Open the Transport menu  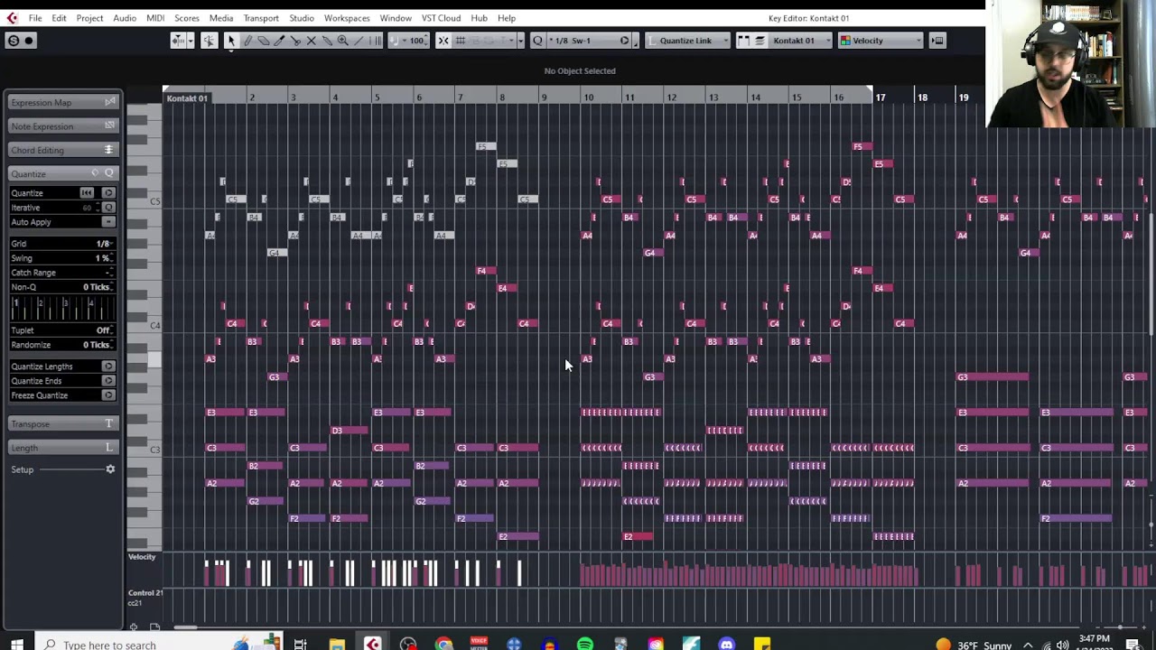pos(261,18)
